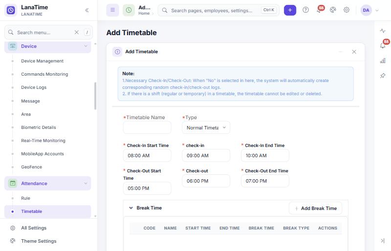Click Check-out 06:00 PM time field
391x251 pixels.
click(206, 181)
